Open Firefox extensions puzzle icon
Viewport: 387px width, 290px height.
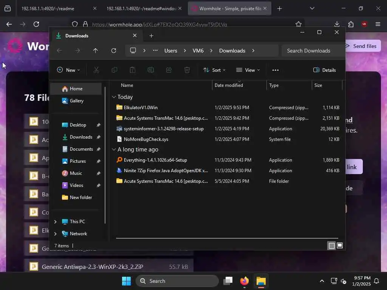click(351, 24)
